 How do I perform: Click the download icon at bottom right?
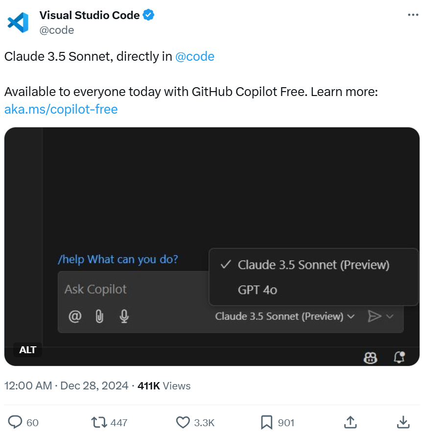403,422
